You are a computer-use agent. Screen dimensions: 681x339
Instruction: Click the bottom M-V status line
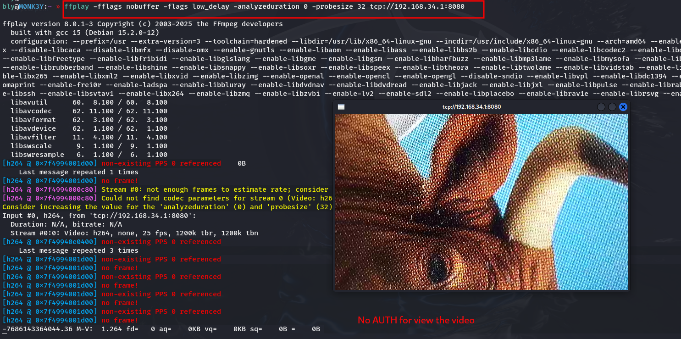point(161,329)
